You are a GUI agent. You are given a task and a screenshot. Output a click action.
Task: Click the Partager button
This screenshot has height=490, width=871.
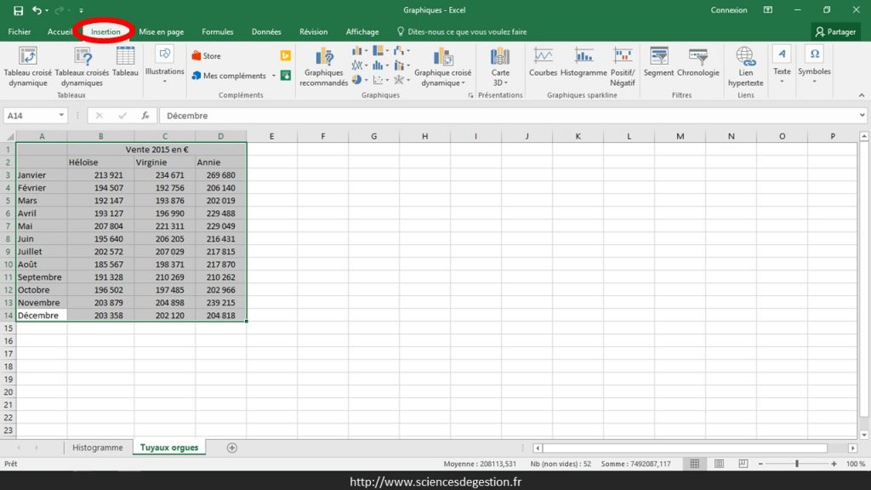point(835,32)
